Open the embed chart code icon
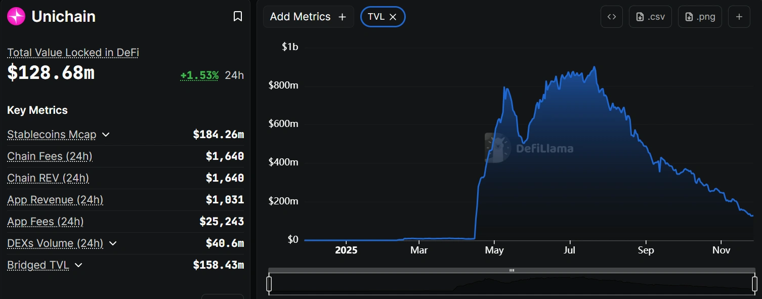 611,17
